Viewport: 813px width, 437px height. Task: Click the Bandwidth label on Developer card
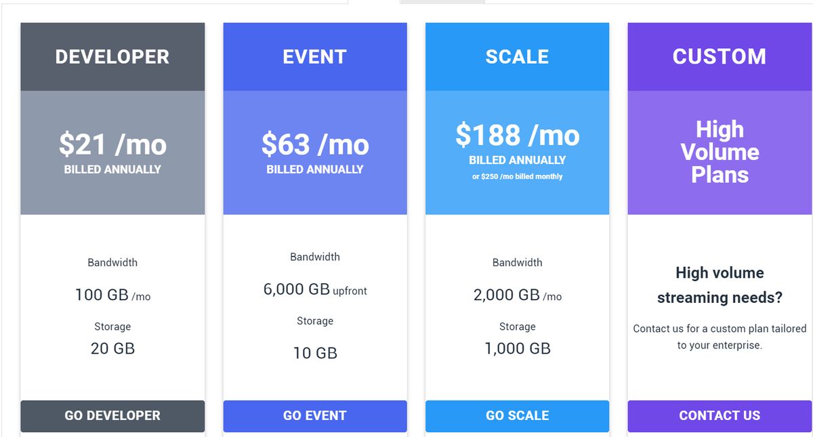112,262
